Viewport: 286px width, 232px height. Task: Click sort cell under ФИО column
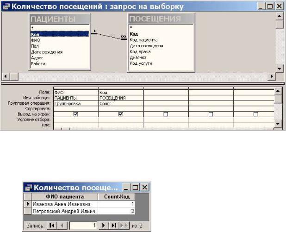click(x=76, y=109)
